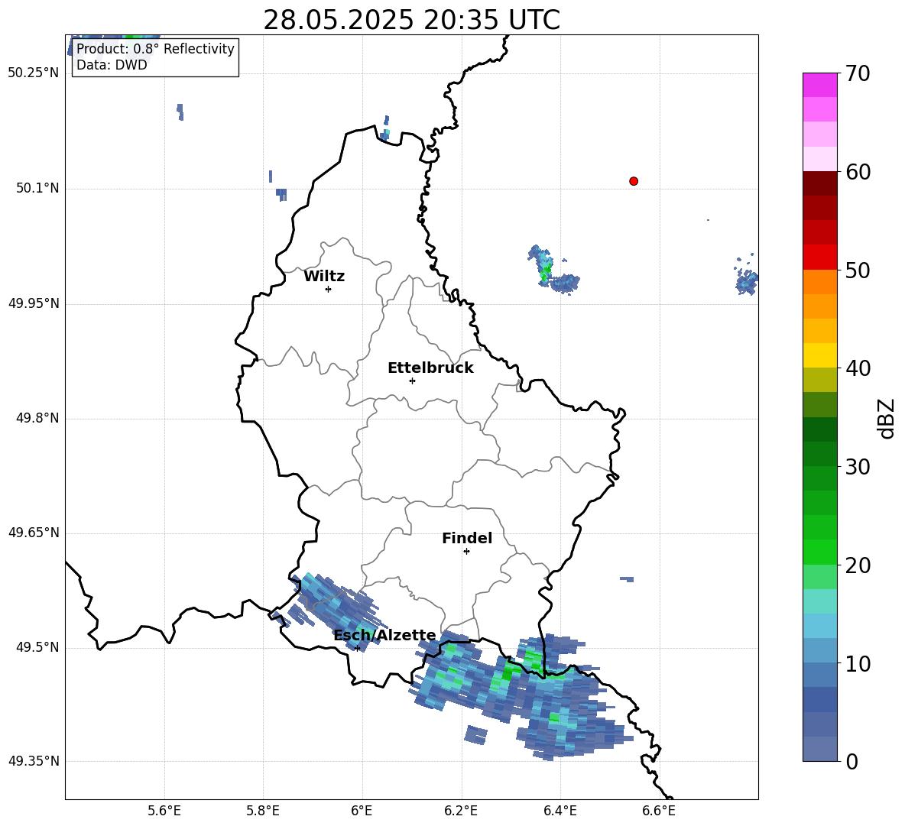Click the title text 28.05.2025 20:35 UTC
Image resolution: width=905 pixels, height=826 pixels.
411,20
